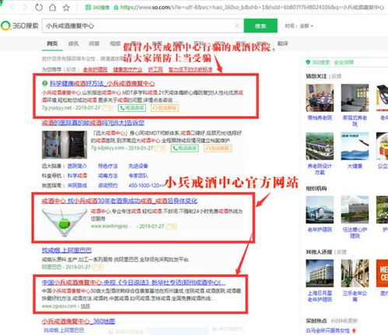Reload the page with refresh icon
Viewport: 388px width, 335px height.
(x=39, y=7)
